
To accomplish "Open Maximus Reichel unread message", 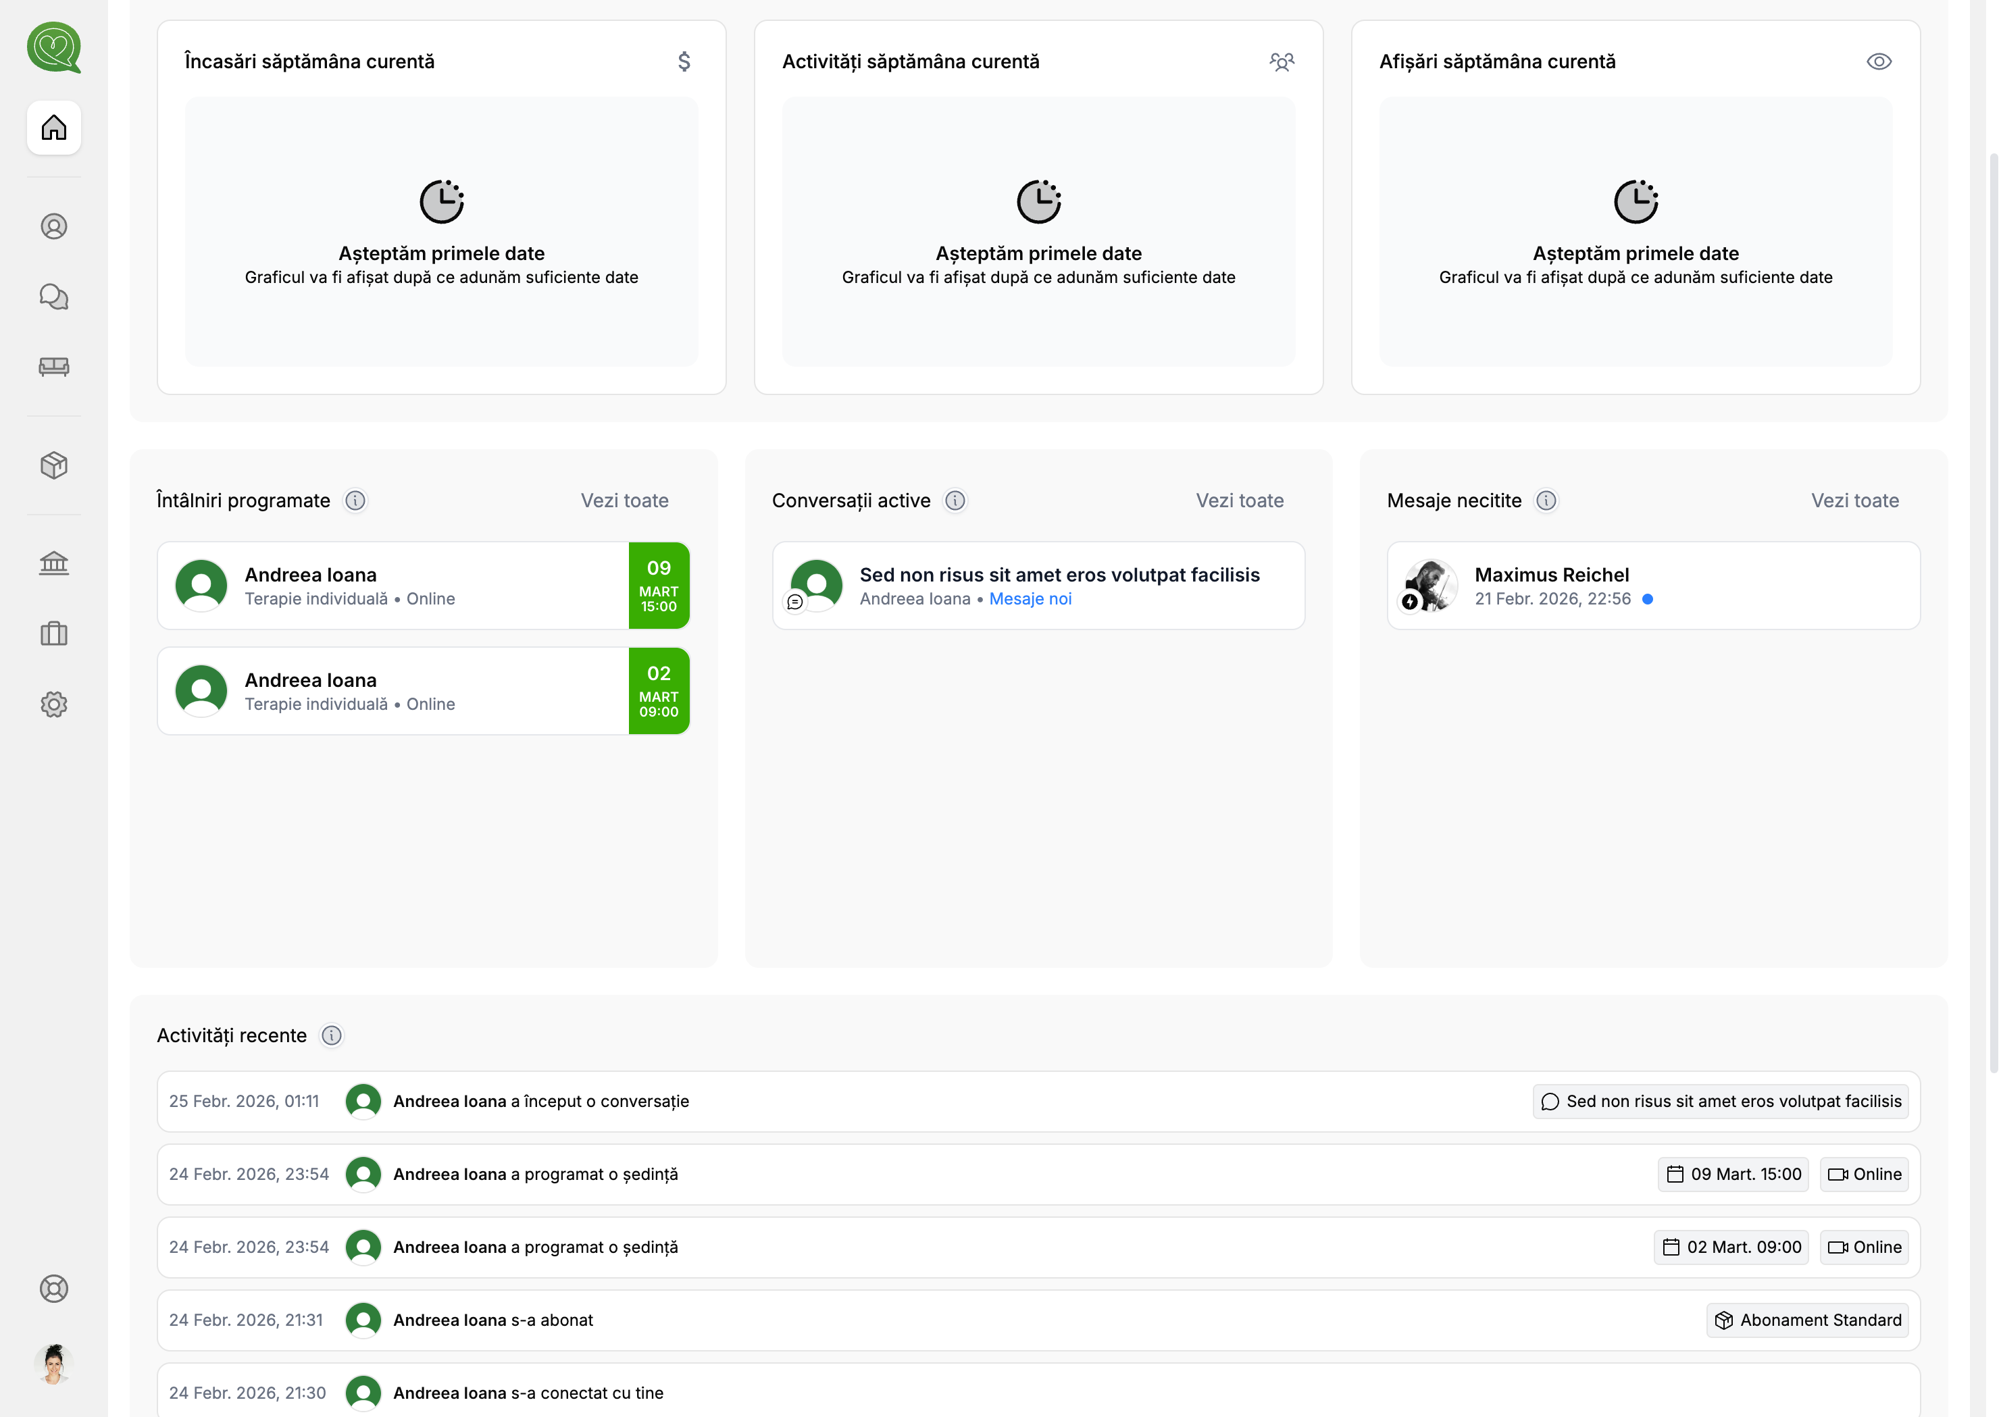I will click(1653, 586).
